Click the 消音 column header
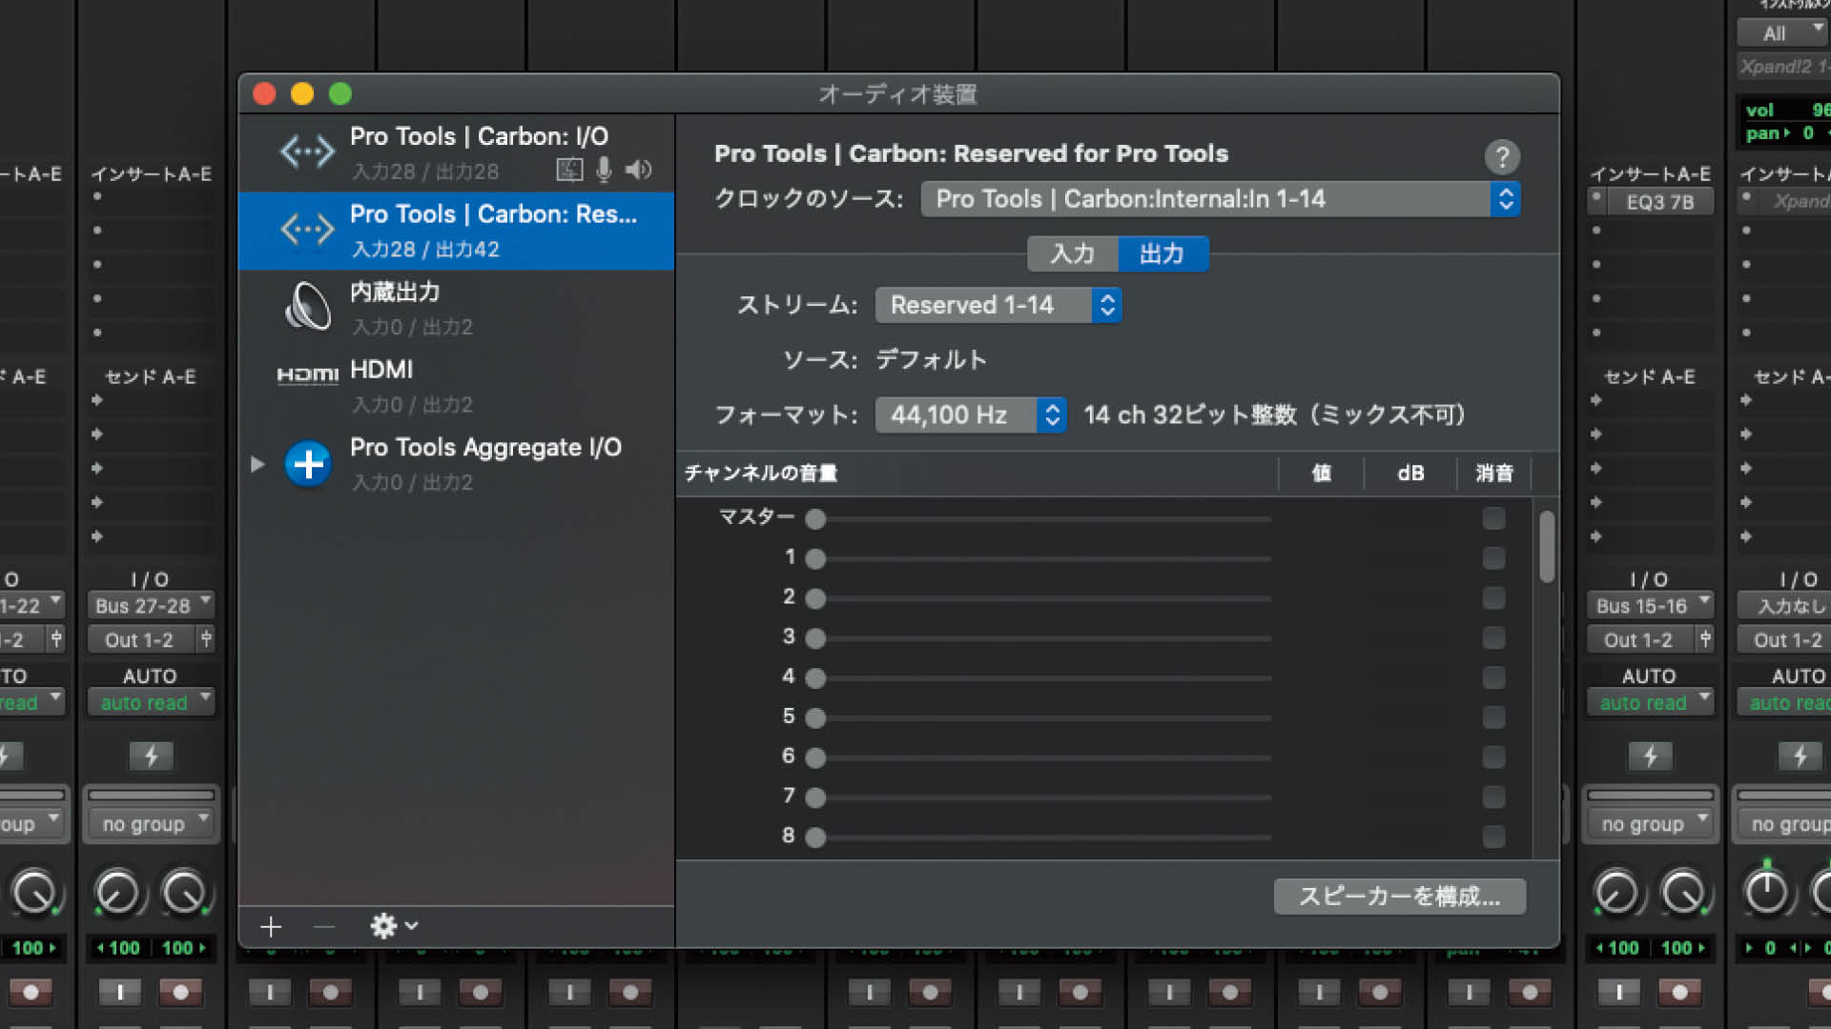1831x1029 pixels. [x=1494, y=474]
